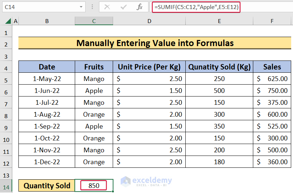The height and width of the screenshot is (193, 293).
Task: Select column F header
Action: pyautogui.click(x=272, y=21)
